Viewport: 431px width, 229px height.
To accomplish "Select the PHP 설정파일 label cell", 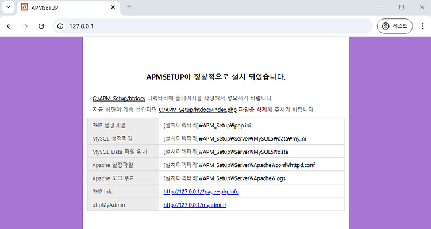I will (123, 125).
